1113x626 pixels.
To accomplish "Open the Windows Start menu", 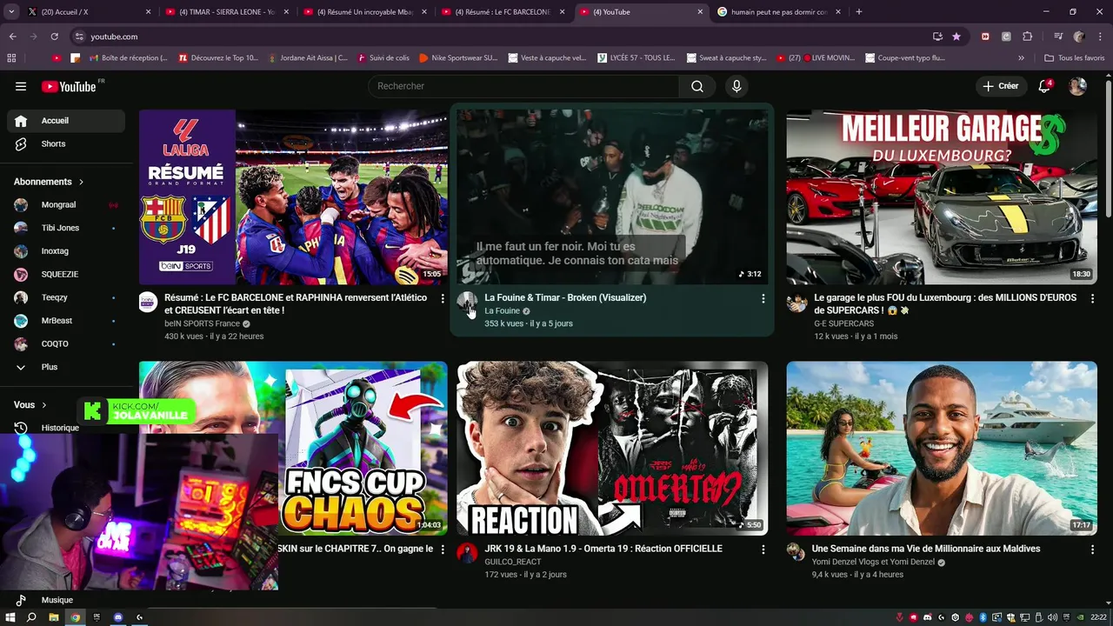I will click(10, 617).
